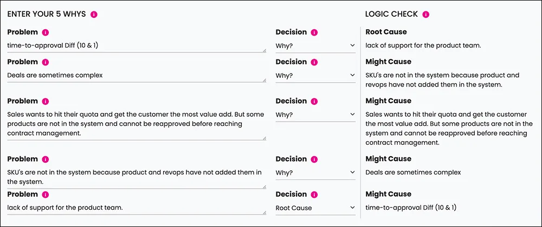
Task: Click info icon beside third Problem label
Action: coord(46,101)
